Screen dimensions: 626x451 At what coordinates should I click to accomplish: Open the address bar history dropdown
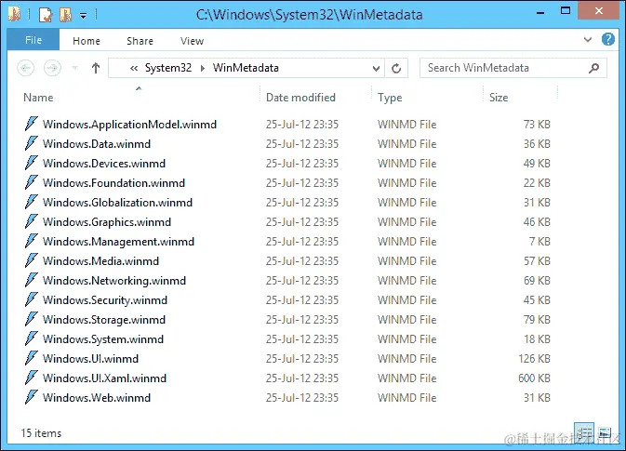coord(376,68)
